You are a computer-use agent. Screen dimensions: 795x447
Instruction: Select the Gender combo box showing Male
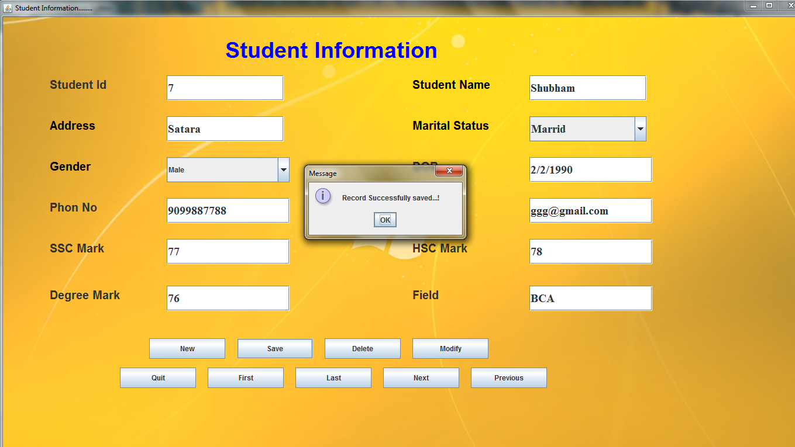click(228, 169)
